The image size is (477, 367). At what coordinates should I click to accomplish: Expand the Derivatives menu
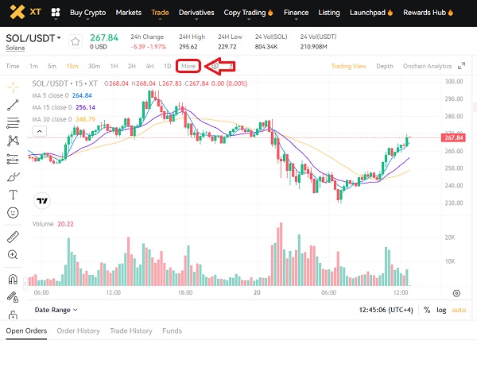(x=196, y=13)
